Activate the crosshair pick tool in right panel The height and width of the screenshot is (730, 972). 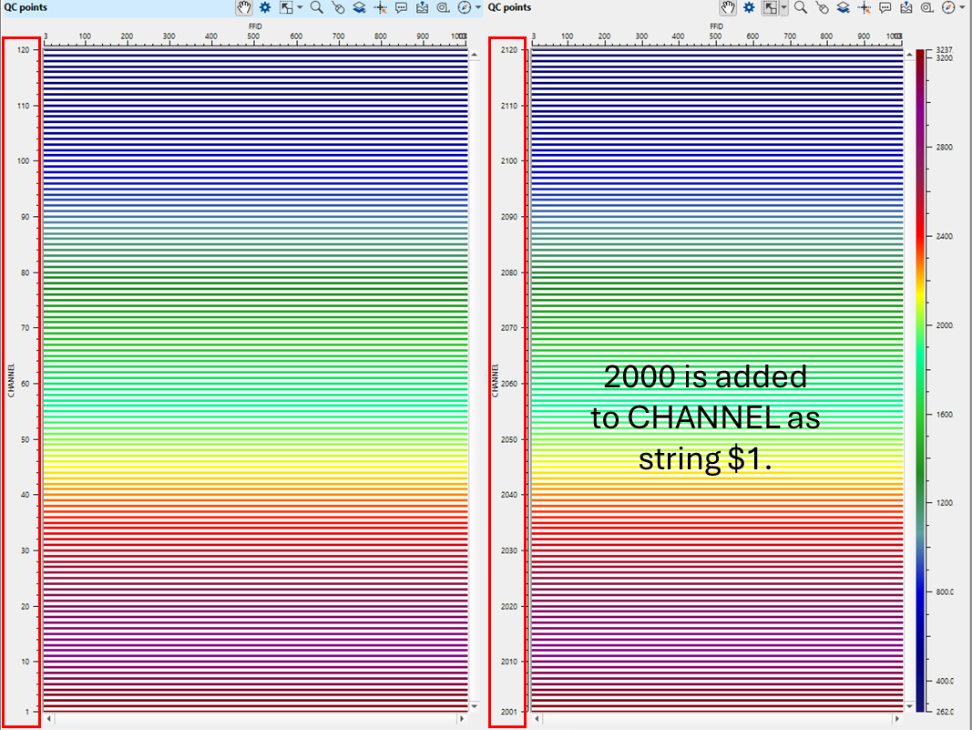click(865, 7)
